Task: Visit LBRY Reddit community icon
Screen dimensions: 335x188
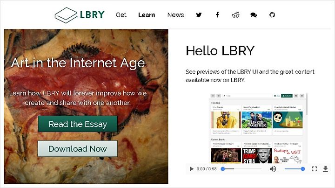Action: (235, 15)
